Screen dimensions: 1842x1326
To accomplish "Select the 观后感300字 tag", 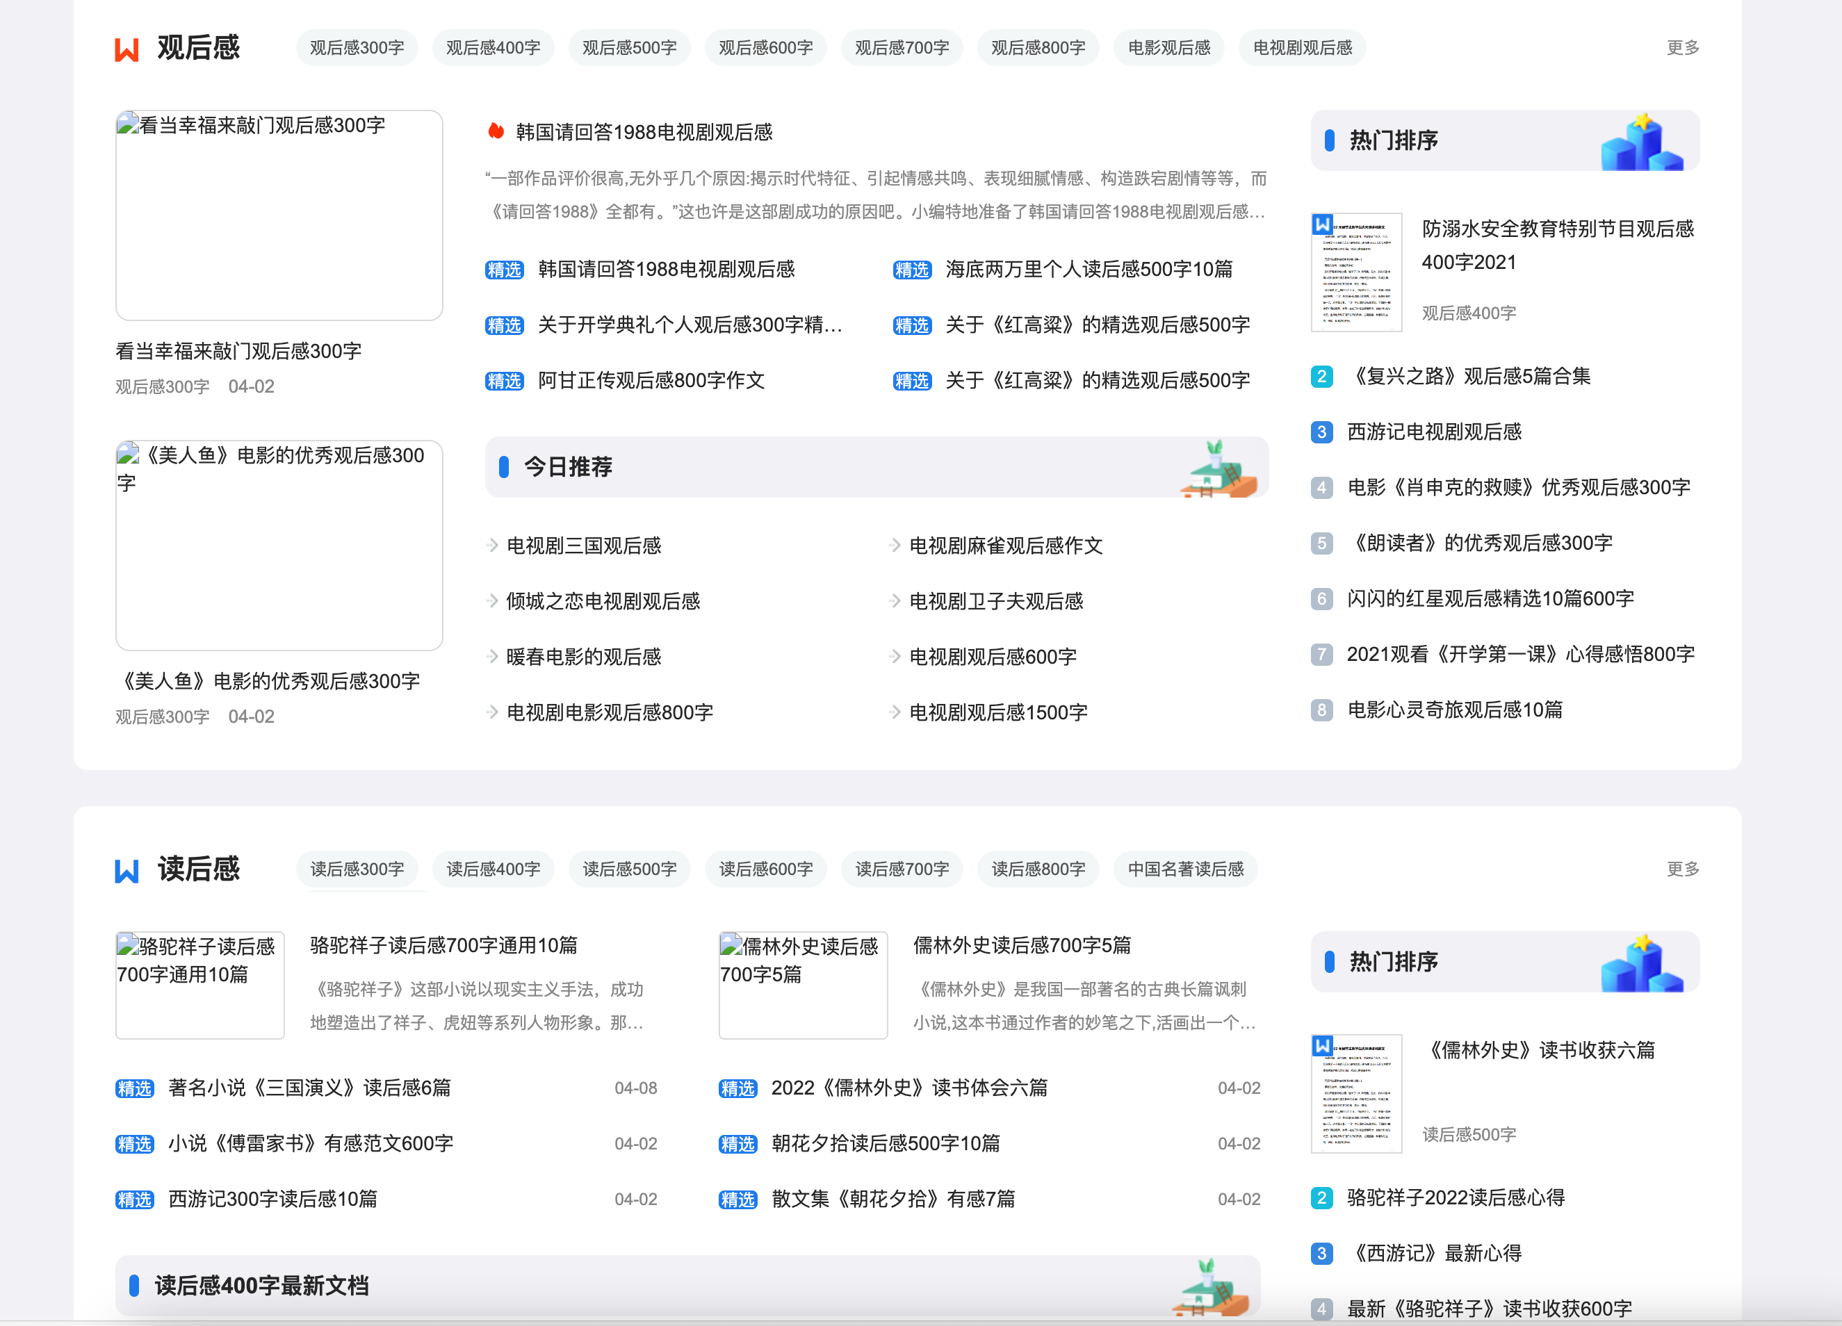I will coord(357,48).
